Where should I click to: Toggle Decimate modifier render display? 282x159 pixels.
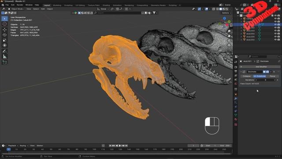(267, 72)
